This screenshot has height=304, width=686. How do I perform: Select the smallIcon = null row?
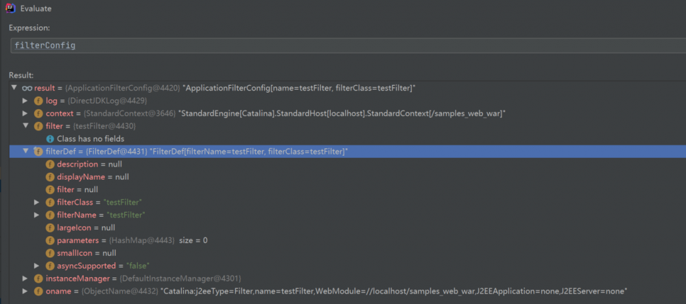coord(86,253)
